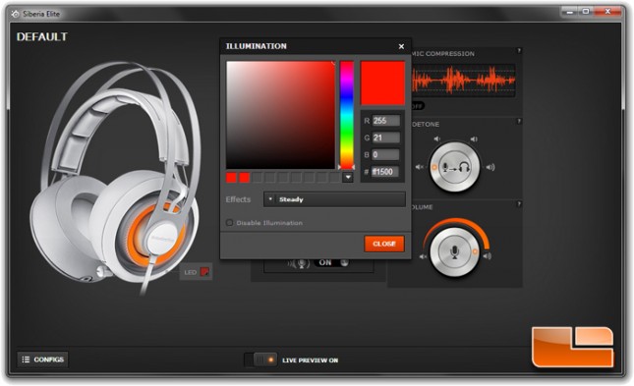Tick the Disable Illumination option

(229, 223)
